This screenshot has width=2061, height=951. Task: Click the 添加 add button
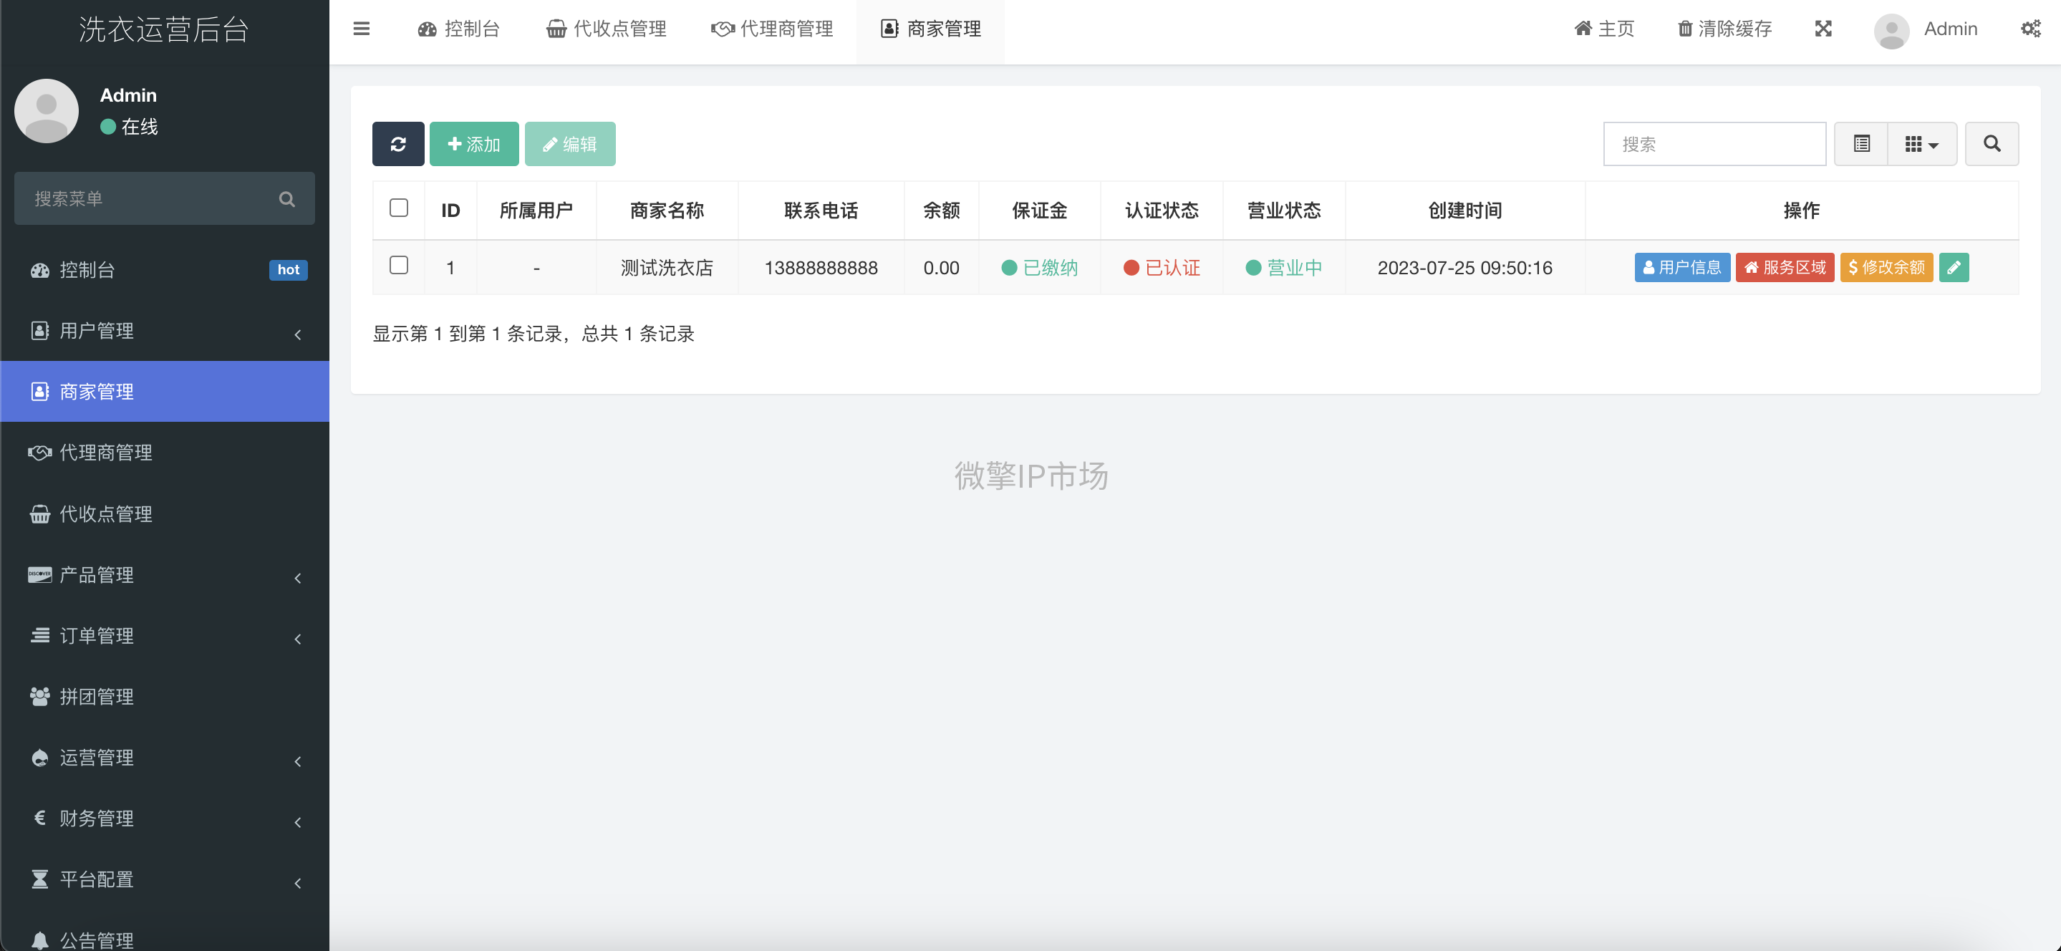click(473, 144)
